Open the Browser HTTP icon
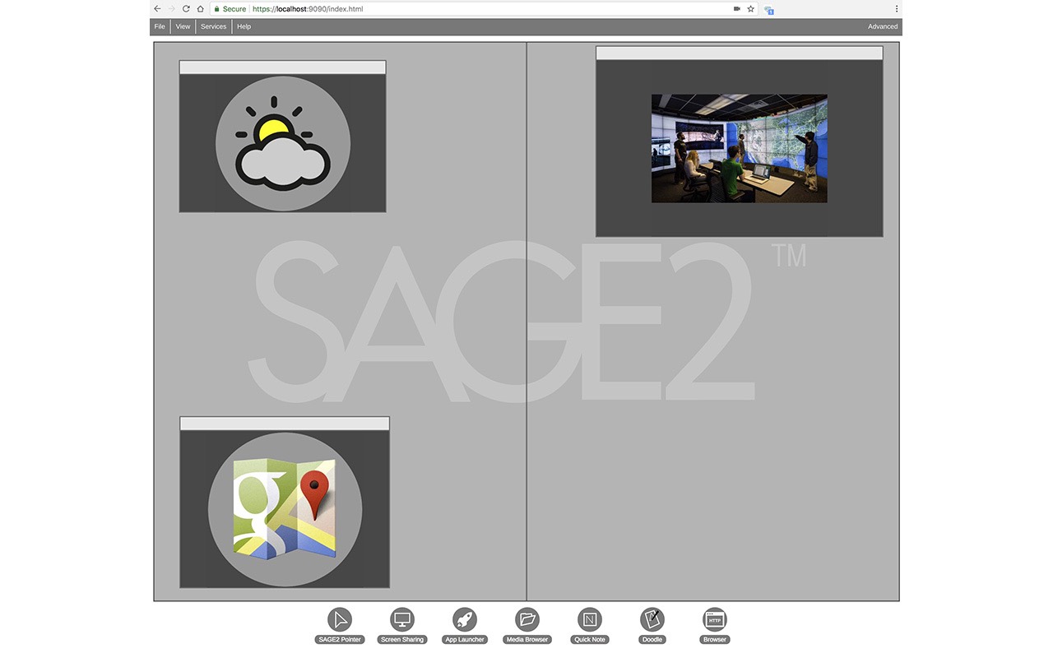Screen dimensions: 1053x658 [x=715, y=619]
